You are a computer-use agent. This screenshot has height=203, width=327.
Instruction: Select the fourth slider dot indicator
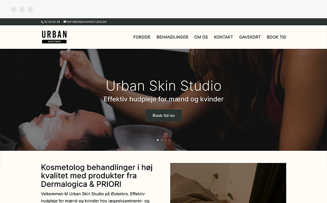(x=169, y=140)
